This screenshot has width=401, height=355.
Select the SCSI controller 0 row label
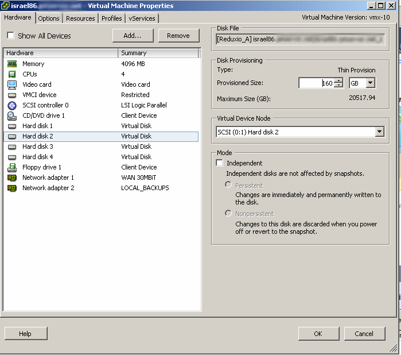45,105
